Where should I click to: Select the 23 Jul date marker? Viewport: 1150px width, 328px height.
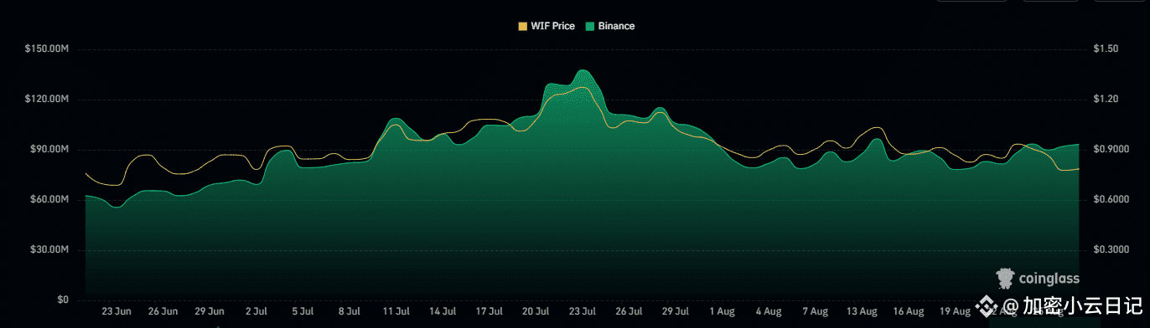point(583,310)
